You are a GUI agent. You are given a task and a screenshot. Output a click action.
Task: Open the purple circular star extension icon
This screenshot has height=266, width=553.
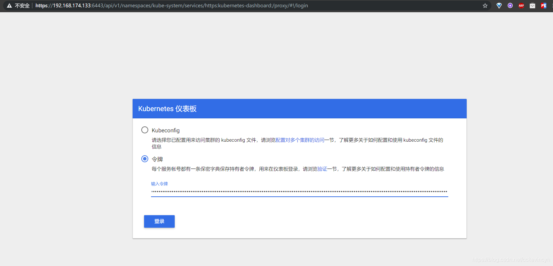[510, 6]
